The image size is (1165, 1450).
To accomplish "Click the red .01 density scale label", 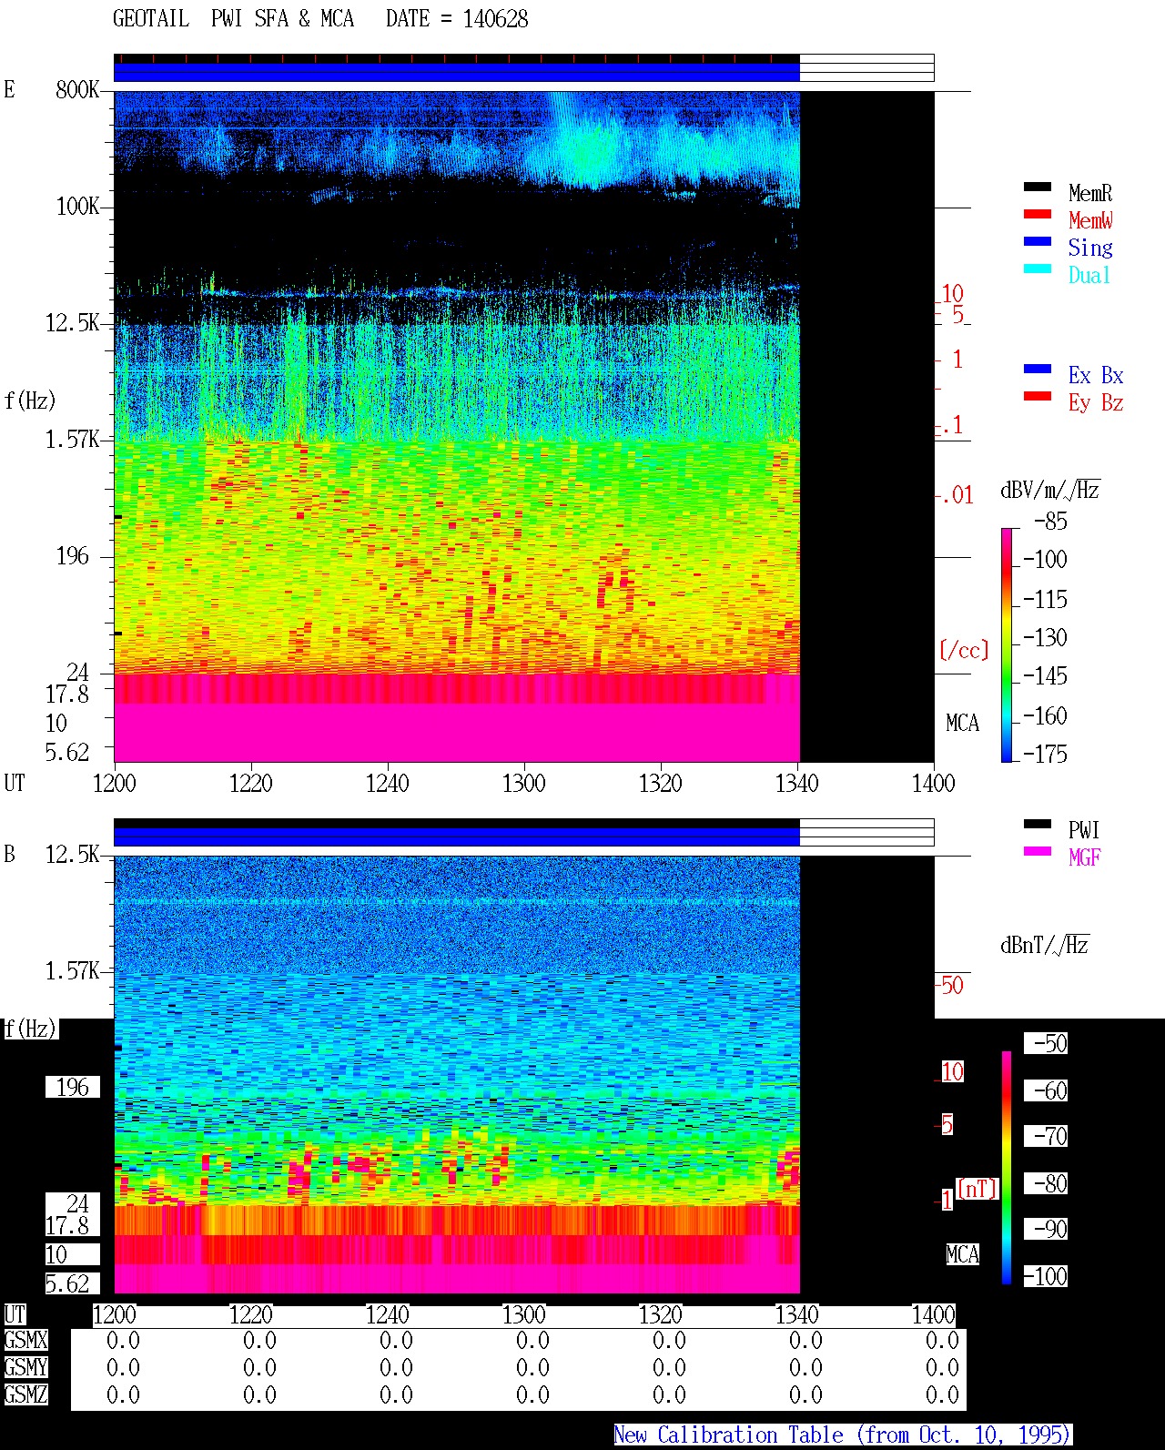I will click(957, 496).
